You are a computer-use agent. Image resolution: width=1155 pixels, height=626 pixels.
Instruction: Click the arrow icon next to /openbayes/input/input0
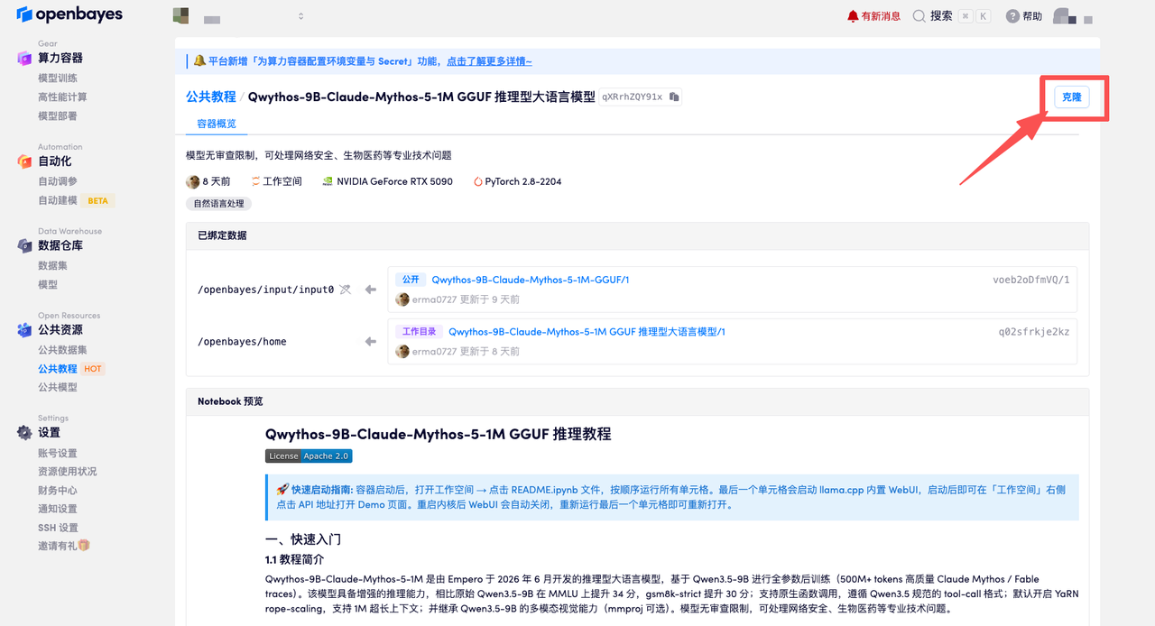[370, 290]
